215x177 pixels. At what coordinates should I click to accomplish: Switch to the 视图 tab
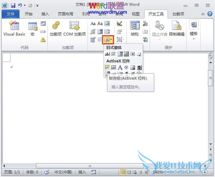(135, 14)
